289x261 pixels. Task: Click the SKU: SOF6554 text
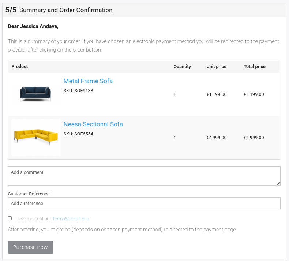[x=78, y=134]
